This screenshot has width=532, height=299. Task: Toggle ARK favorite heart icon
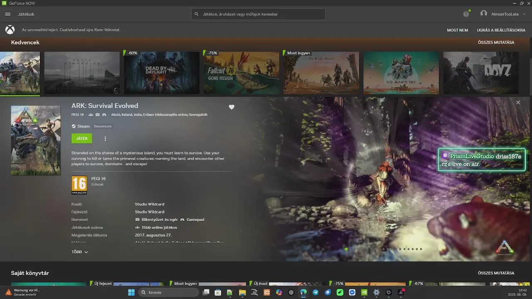tap(232, 107)
